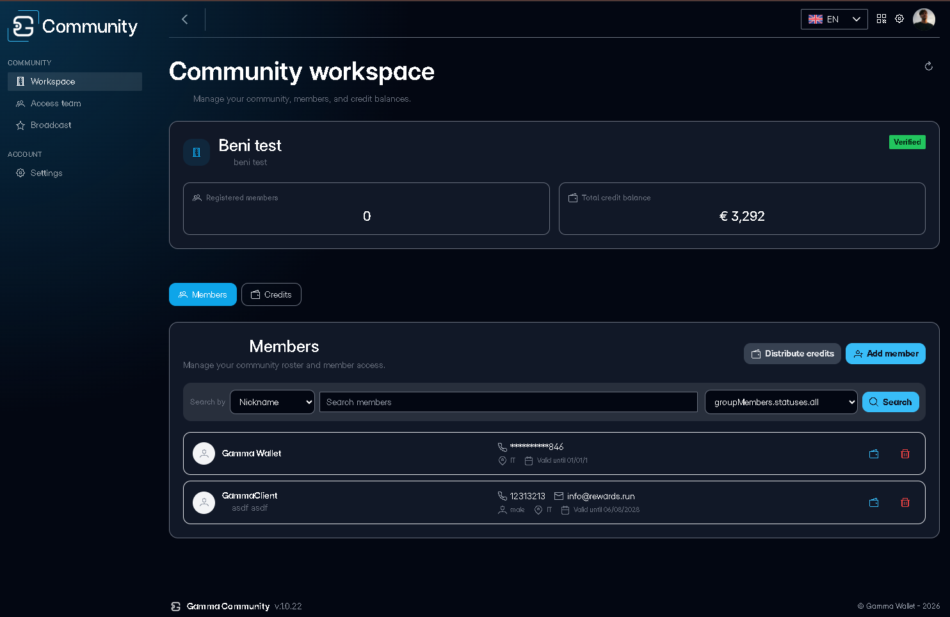The height and width of the screenshot is (617, 950).
Task: Open settings gear in top bar
Action: [899, 19]
